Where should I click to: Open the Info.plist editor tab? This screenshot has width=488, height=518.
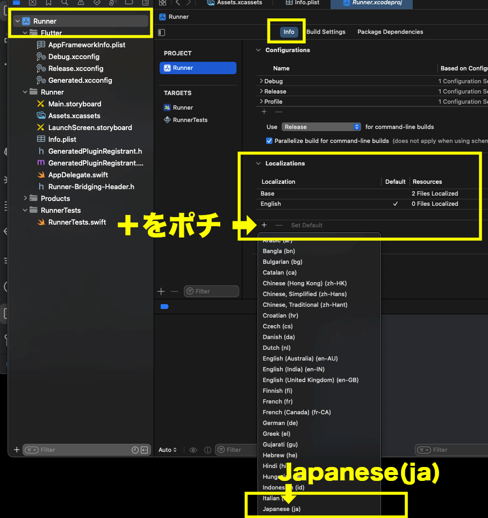point(303,3)
